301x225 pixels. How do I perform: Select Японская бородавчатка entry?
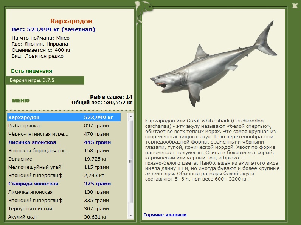coord(64,151)
